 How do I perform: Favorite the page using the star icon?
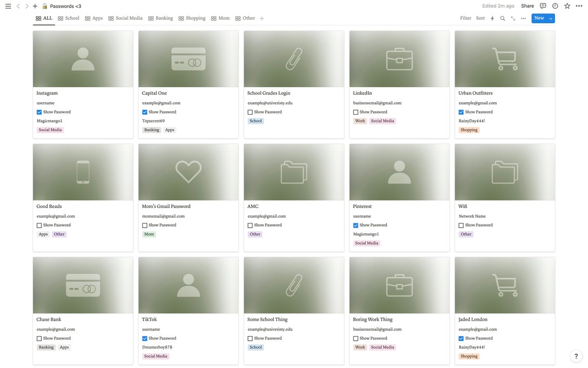coord(567,6)
